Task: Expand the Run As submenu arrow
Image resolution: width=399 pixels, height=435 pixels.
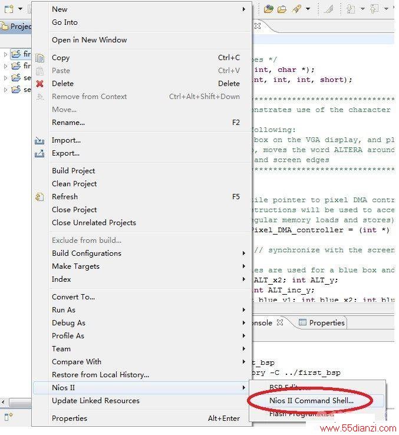Action: tap(243, 310)
